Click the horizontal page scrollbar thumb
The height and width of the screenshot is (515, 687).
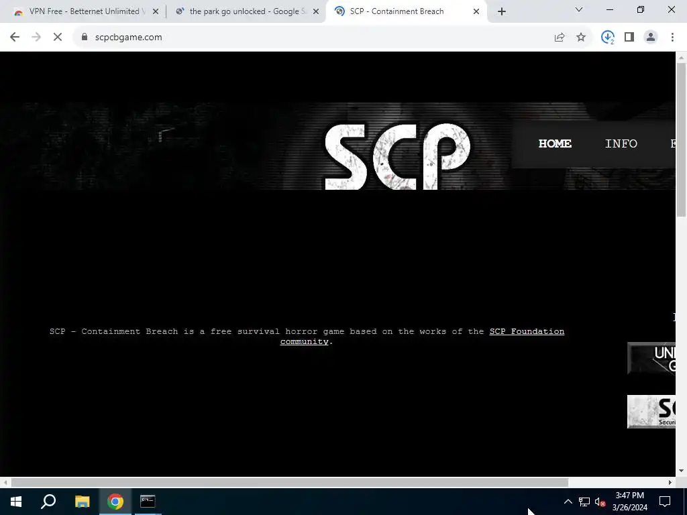[290, 483]
